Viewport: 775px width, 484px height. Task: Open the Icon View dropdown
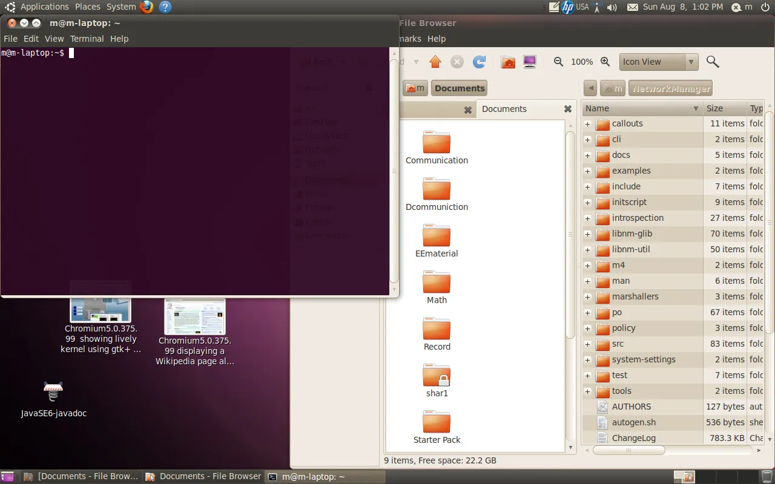coord(658,62)
